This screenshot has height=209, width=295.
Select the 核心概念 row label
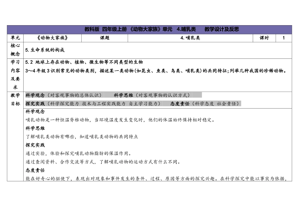15,50
